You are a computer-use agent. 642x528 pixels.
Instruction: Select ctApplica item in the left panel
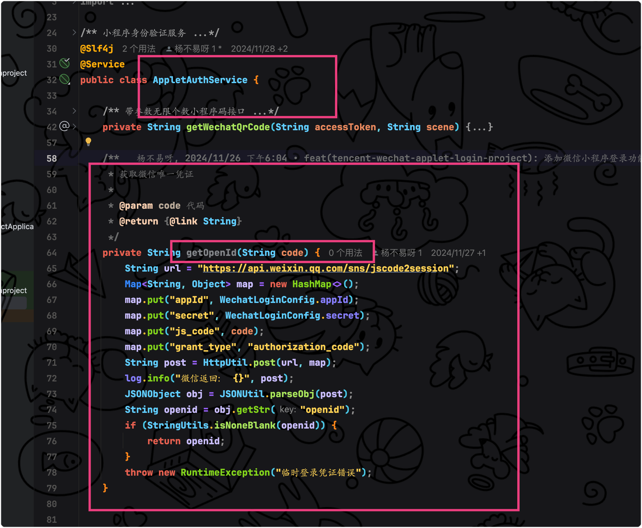click(17, 226)
